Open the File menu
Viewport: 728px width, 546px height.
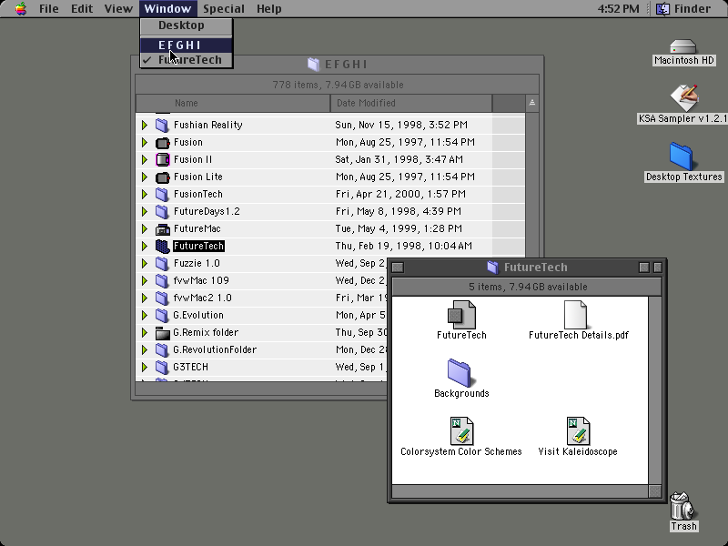[49, 9]
